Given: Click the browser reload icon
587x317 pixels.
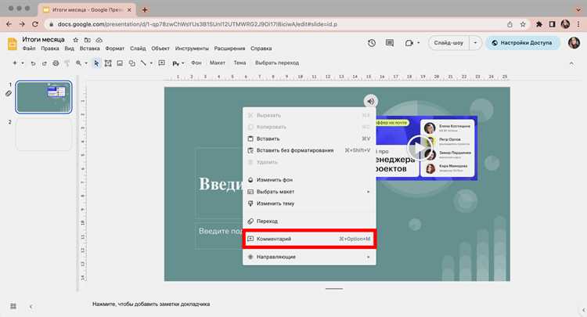Looking at the screenshot, I should [x=35, y=24].
